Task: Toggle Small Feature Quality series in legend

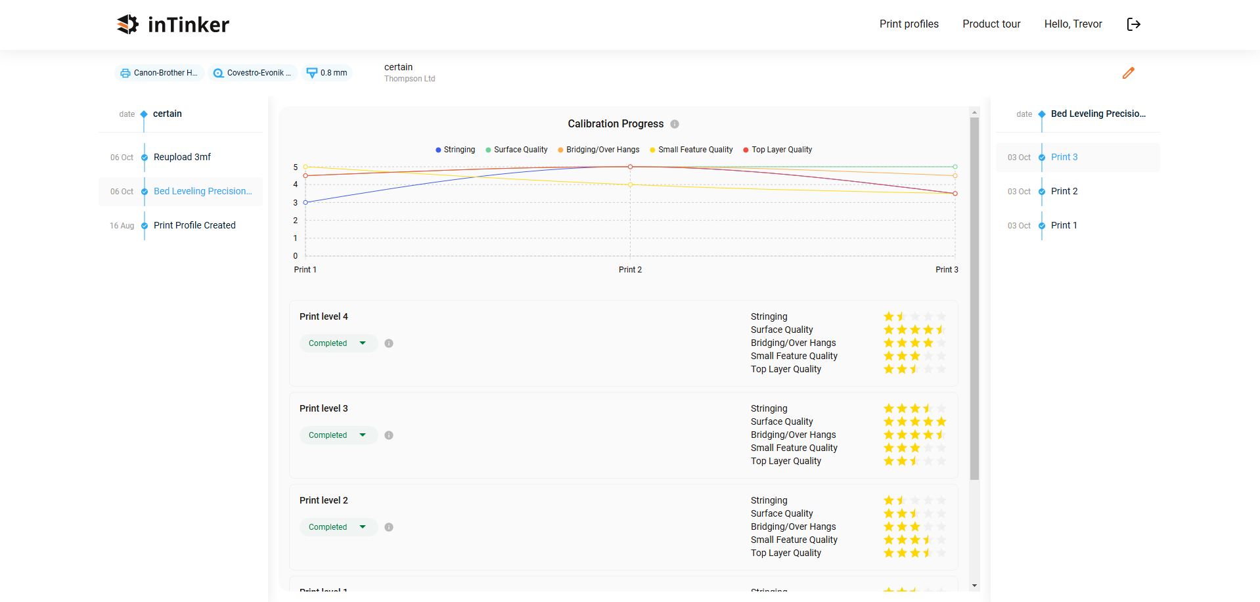Action: (691, 150)
